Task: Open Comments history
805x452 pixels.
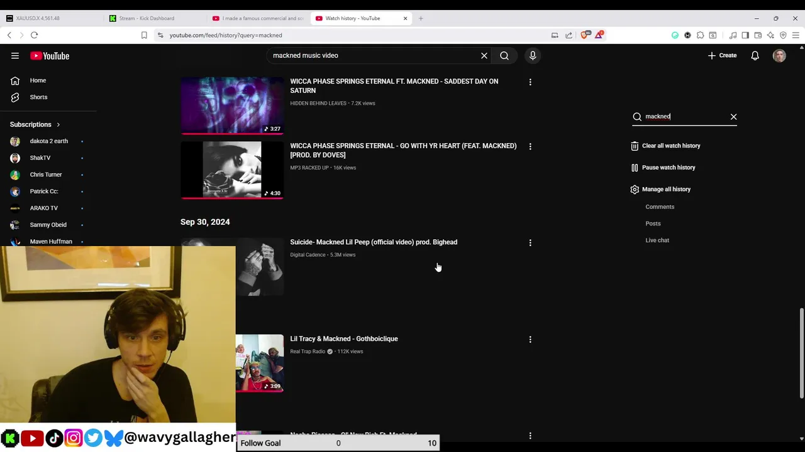Action: coord(660,207)
